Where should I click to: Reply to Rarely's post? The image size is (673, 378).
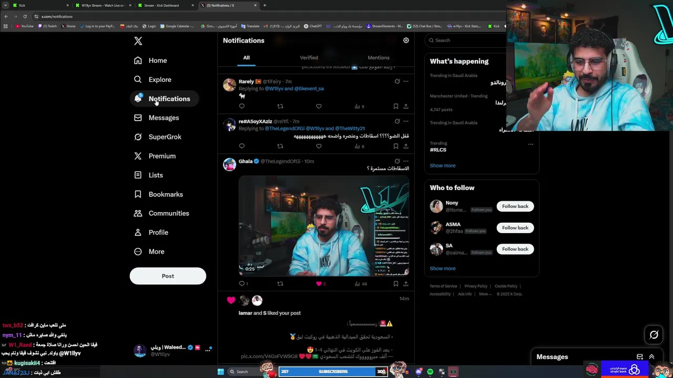(x=242, y=106)
